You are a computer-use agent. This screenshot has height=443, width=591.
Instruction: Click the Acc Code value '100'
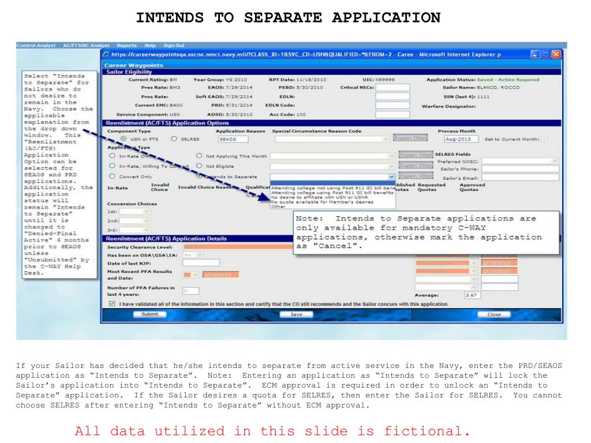click(x=301, y=114)
